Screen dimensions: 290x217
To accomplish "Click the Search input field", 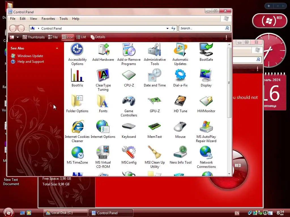I will 202,28.
